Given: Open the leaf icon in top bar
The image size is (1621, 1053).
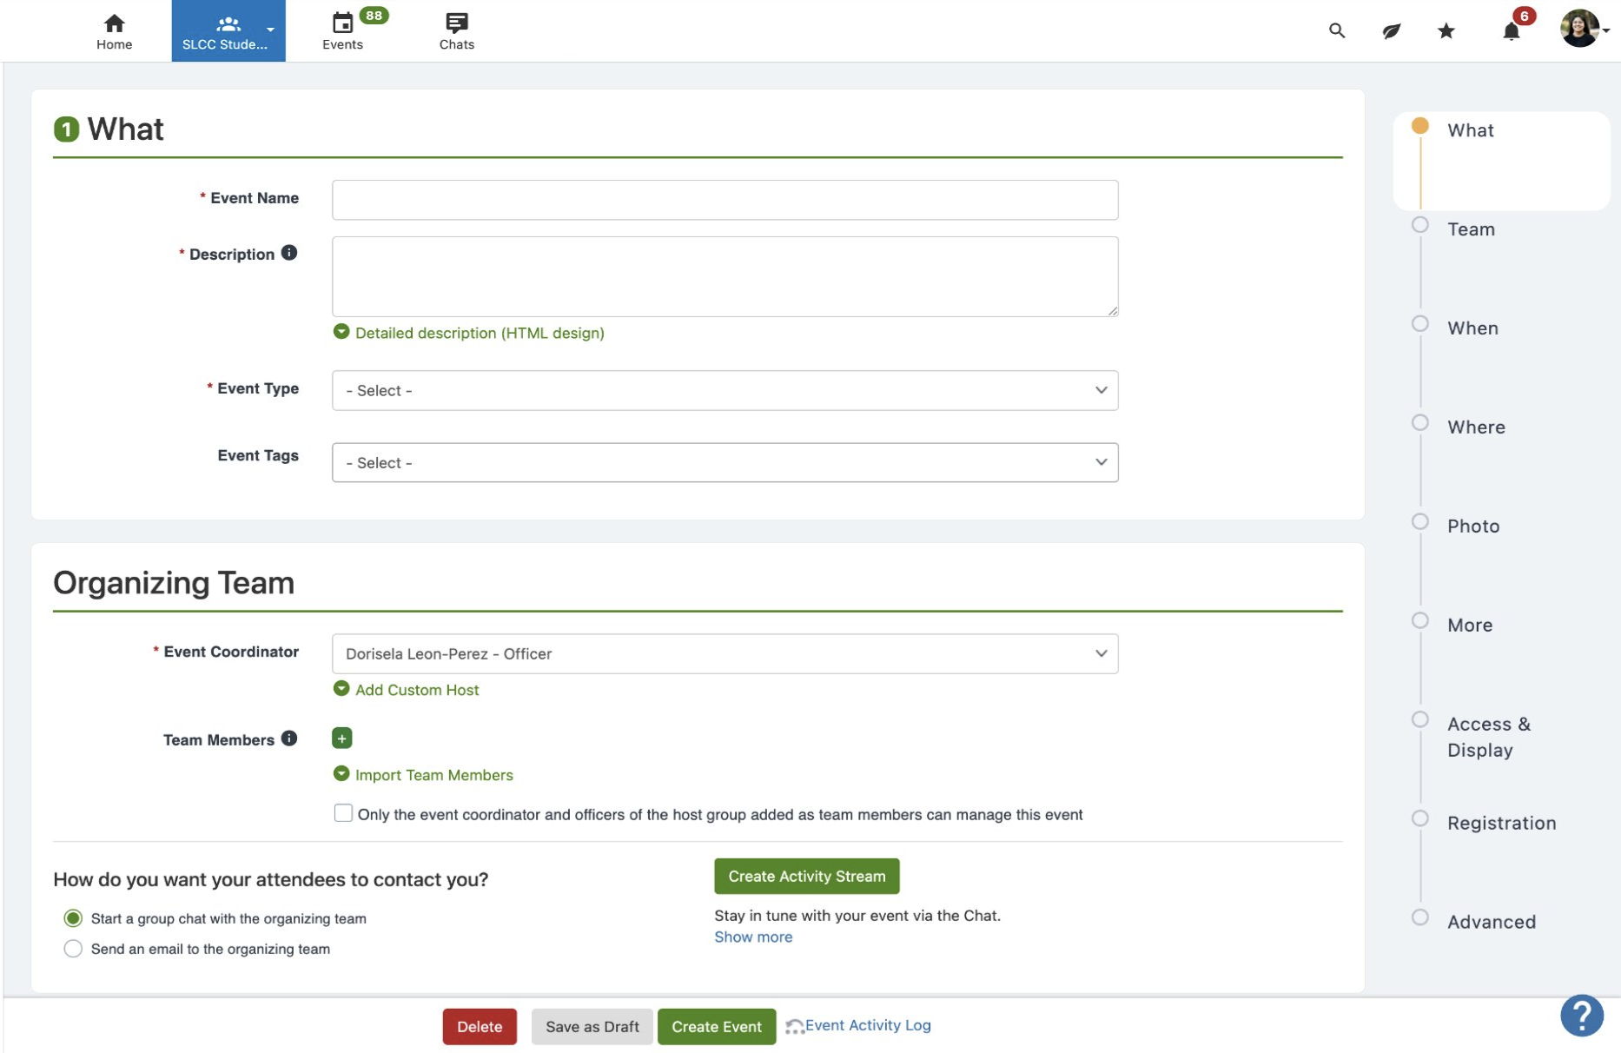Looking at the screenshot, I should [x=1391, y=31].
